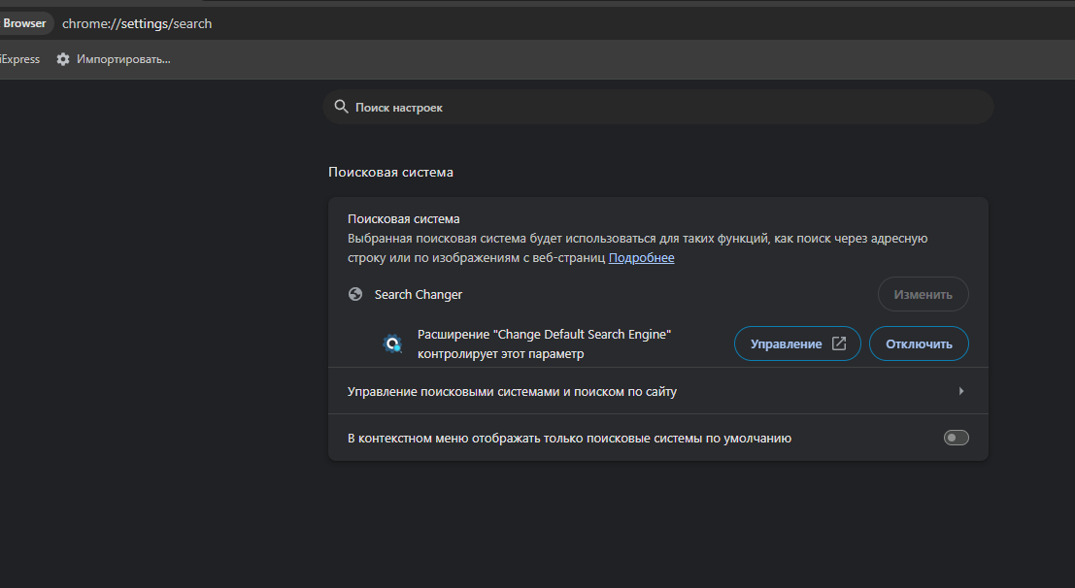The height and width of the screenshot is (588, 1075).
Task: Click the magnifier icon in settings search
Action: 340,107
